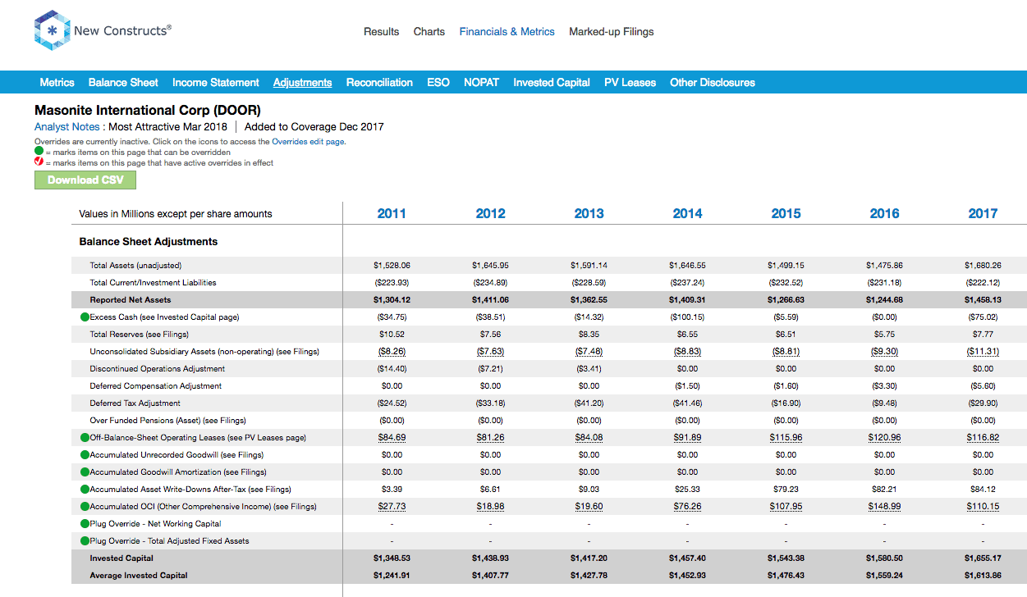Click the Masonite International Corp (DOOR) title
This screenshot has height=597, width=1027.
tap(148, 110)
